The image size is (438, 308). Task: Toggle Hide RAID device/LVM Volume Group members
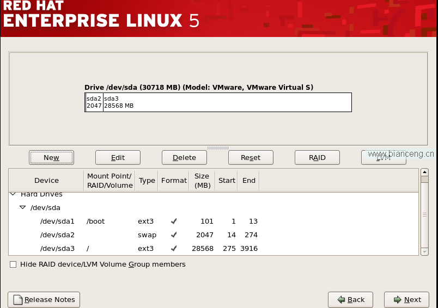click(13, 264)
